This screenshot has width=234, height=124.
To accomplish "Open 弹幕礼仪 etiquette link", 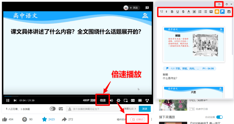I will 130,109.
